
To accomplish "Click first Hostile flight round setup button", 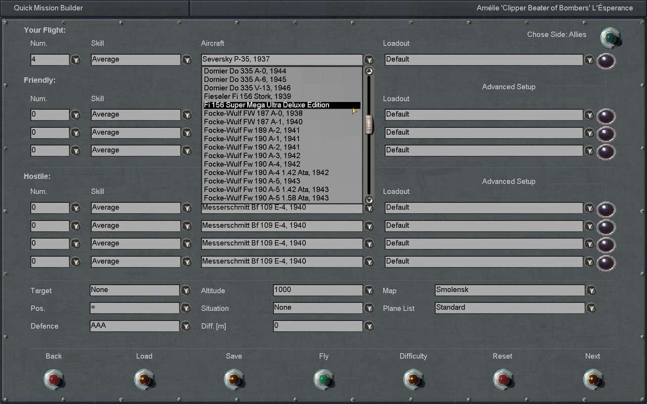I will (606, 210).
